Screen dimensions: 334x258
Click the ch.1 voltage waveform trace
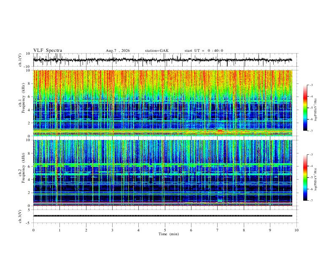click(162, 60)
